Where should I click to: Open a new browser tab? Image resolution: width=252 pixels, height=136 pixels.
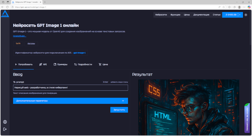[45, 2]
